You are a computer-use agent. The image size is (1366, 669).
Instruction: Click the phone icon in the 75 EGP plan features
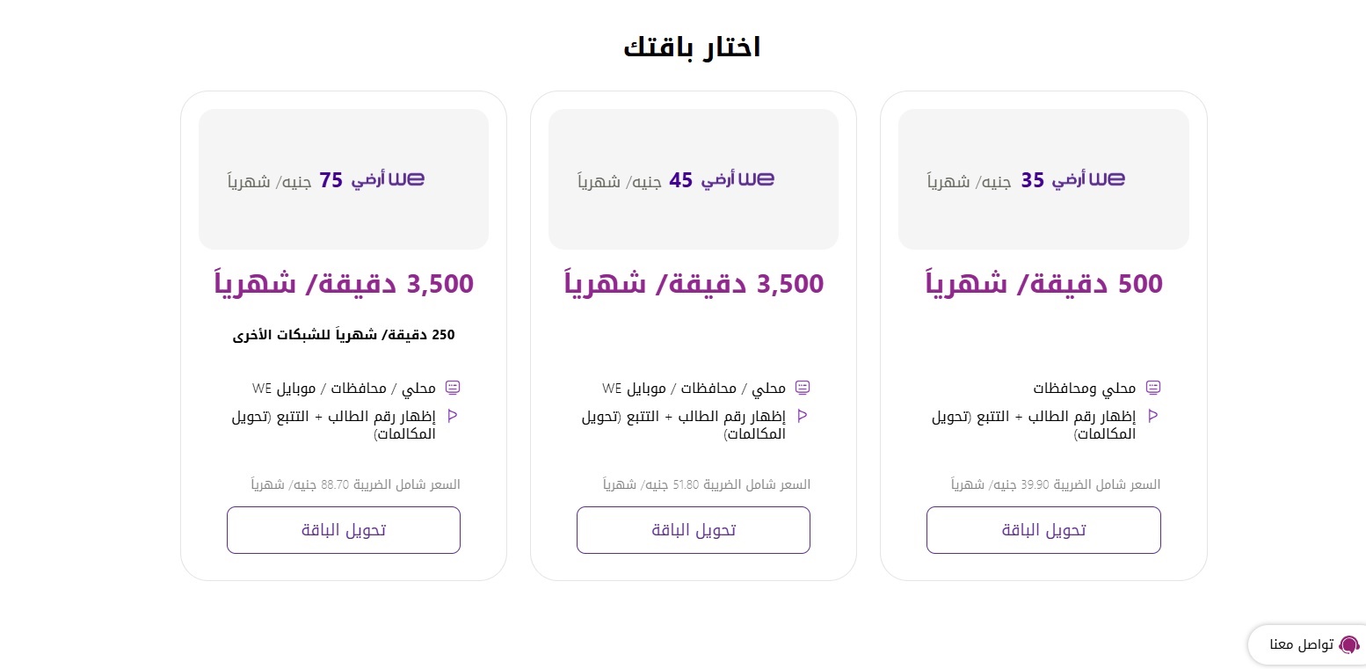coord(453,388)
